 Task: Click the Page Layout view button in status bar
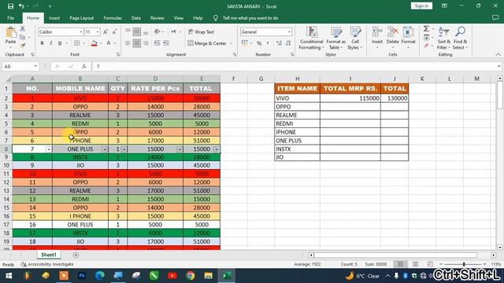[x=415, y=264]
